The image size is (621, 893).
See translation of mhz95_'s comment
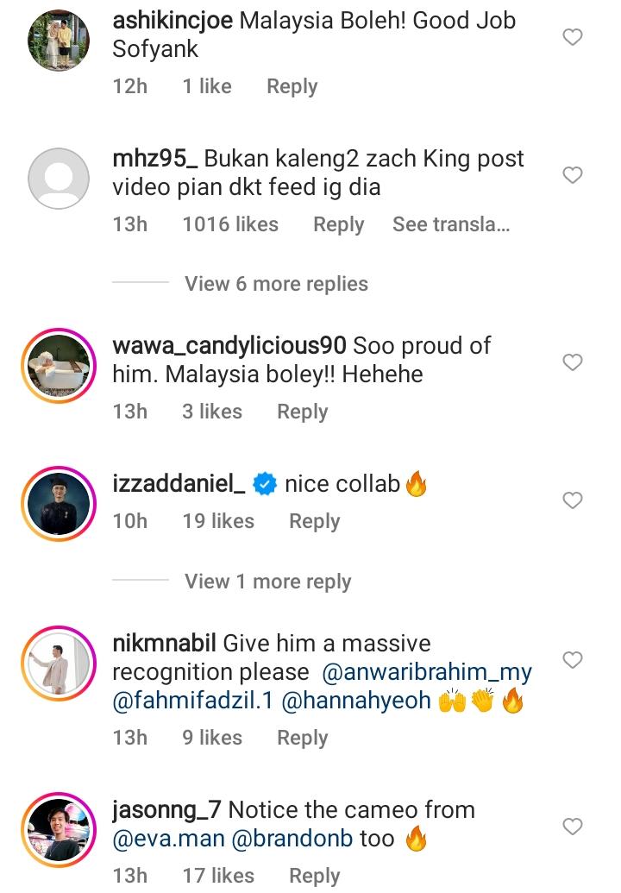[x=451, y=225]
